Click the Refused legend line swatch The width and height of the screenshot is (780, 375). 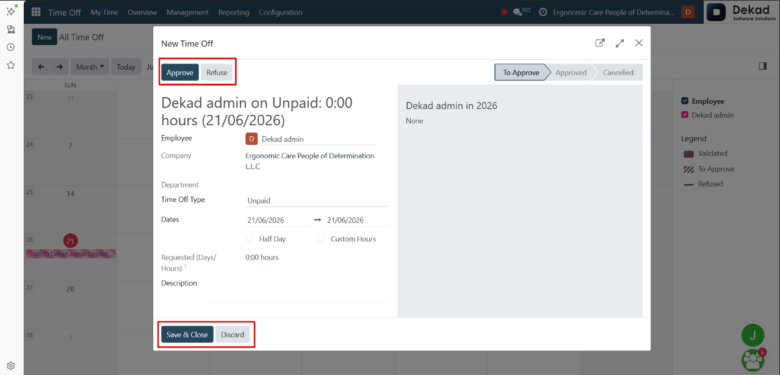point(689,184)
